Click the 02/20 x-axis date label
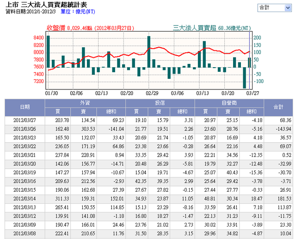The width and height of the screenshot is (296, 239). [x=127, y=93]
